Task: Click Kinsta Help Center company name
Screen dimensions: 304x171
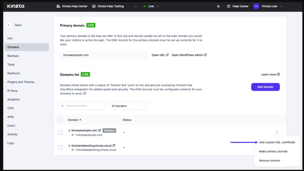Action: pyautogui.click(x=75, y=6)
